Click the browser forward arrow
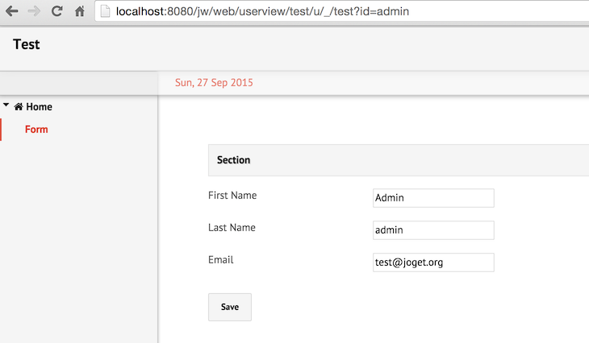Screen dimensions: 589x343 click(x=34, y=11)
